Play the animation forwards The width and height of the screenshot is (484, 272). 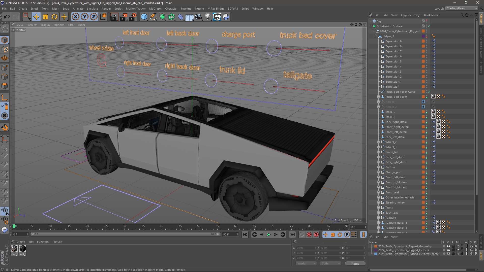pos(269,235)
